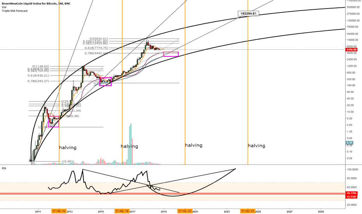This screenshot has height=214, width=362.
Task: Click the 0(20032.91) Fibonacci label
Action: 99,39
